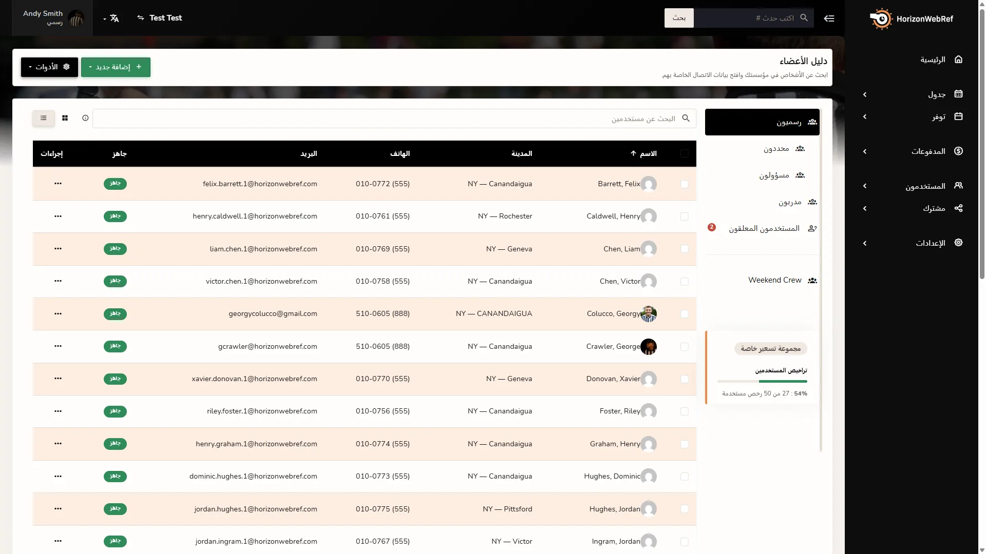This screenshot has width=986, height=554.
Task: Select the checkbox for Donovan, Xavier
Action: point(684,379)
